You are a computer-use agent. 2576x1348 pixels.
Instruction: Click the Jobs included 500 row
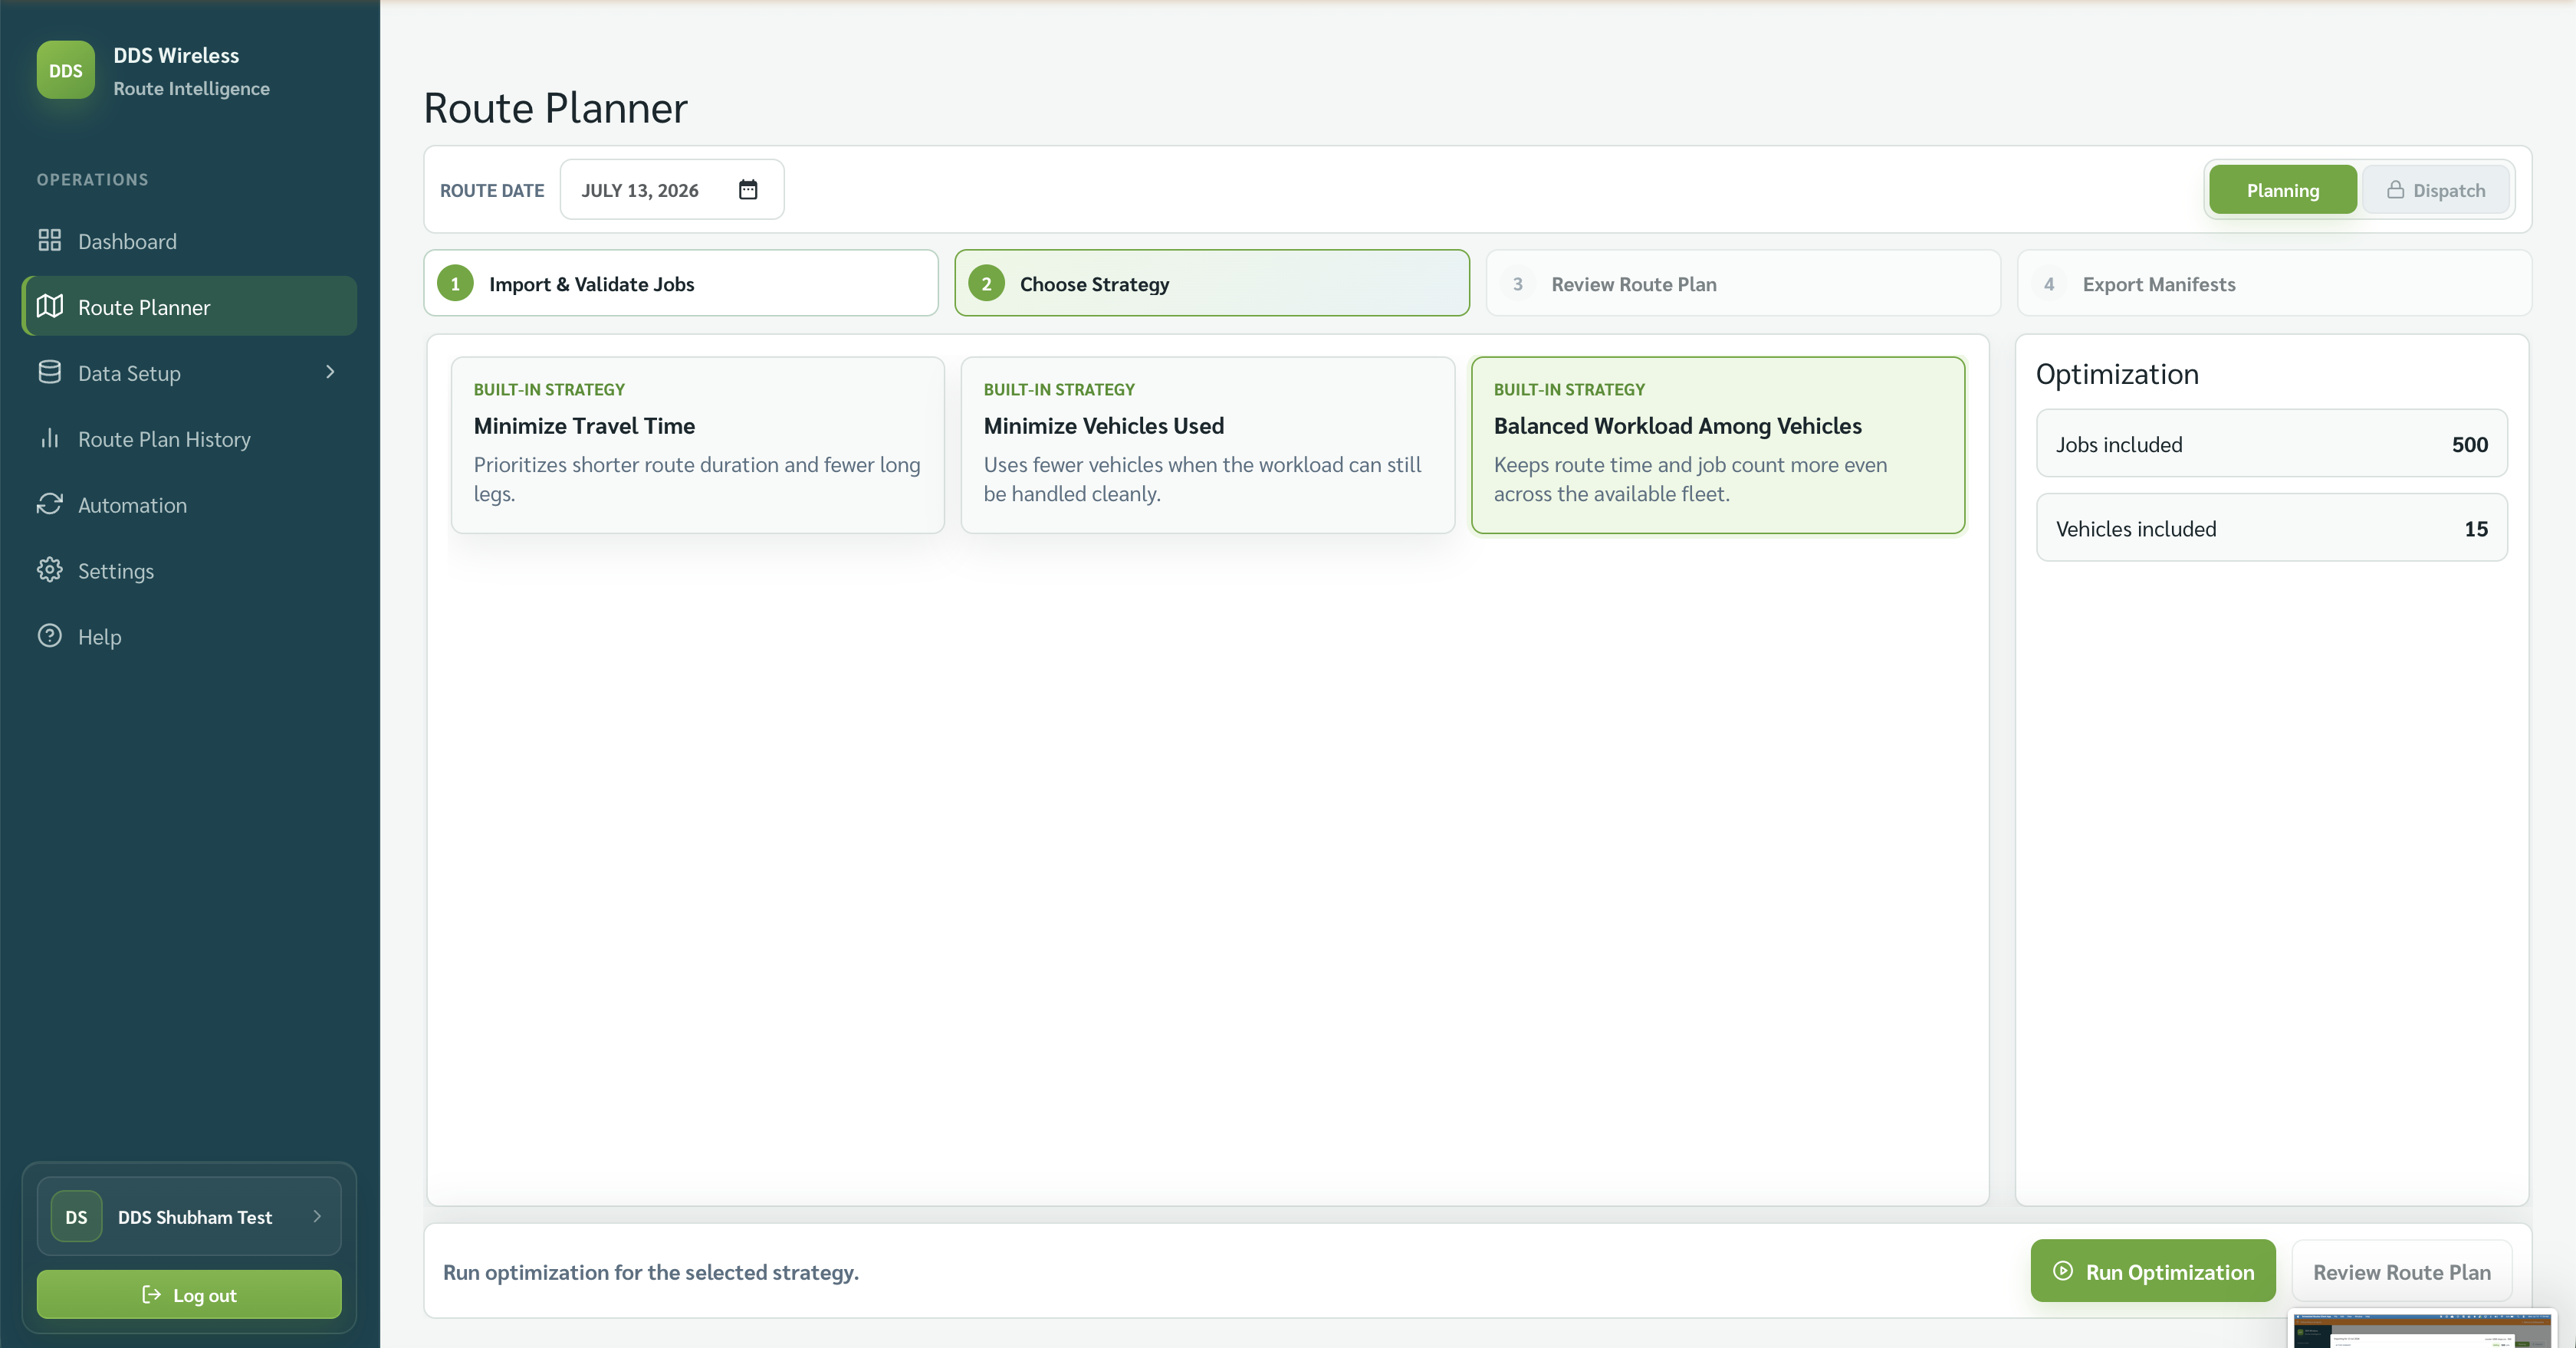coord(2272,444)
